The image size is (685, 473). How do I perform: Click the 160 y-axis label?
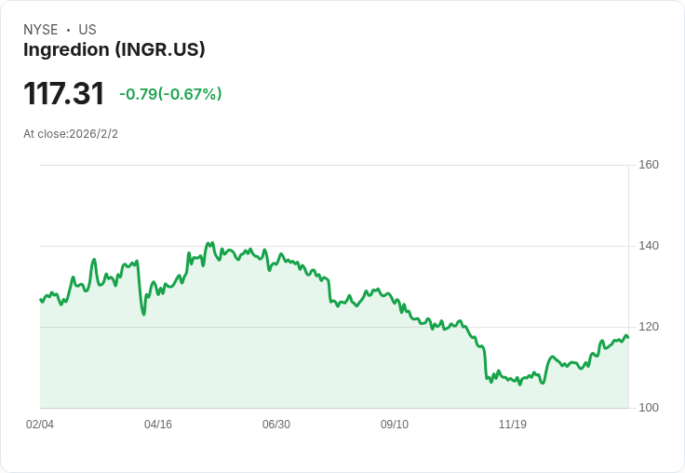649,165
